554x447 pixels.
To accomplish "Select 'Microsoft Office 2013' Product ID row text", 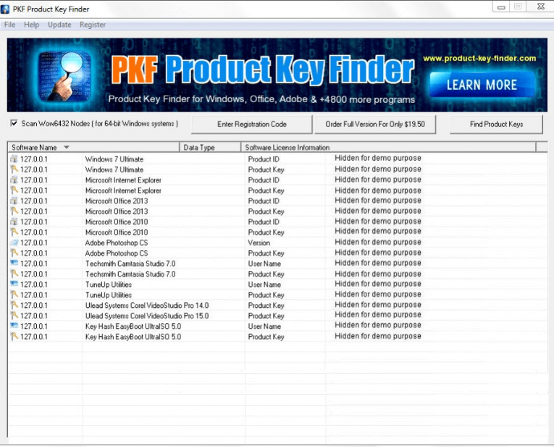I will [x=117, y=201].
